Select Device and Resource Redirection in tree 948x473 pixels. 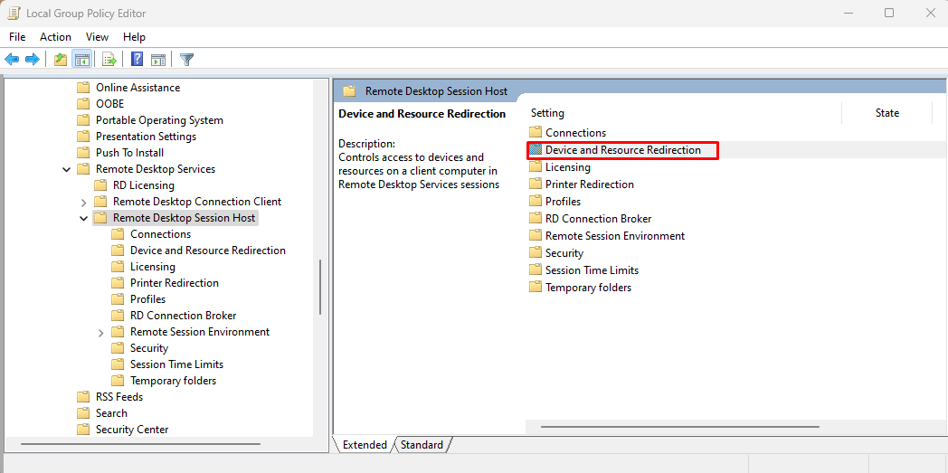pos(207,251)
